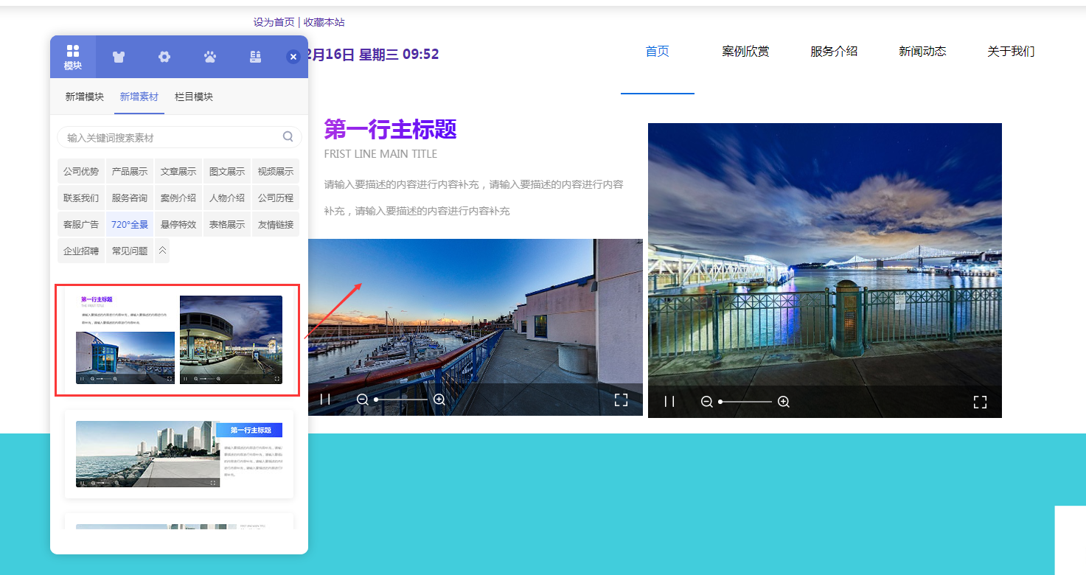Select the shirt-shaped style icon
Screen dimensions: 1086x575
point(119,57)
